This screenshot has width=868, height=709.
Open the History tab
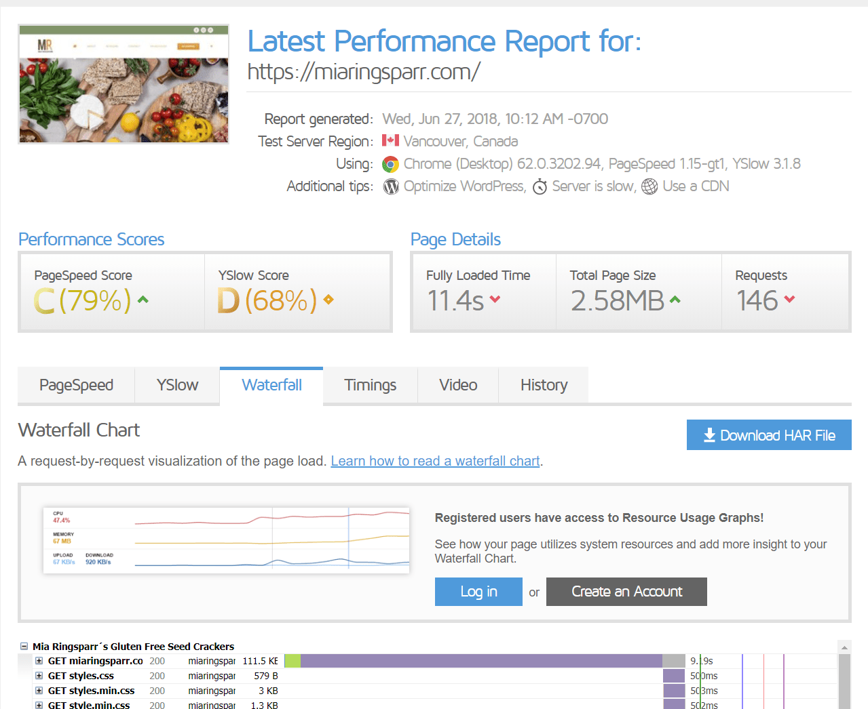(544, 385)
